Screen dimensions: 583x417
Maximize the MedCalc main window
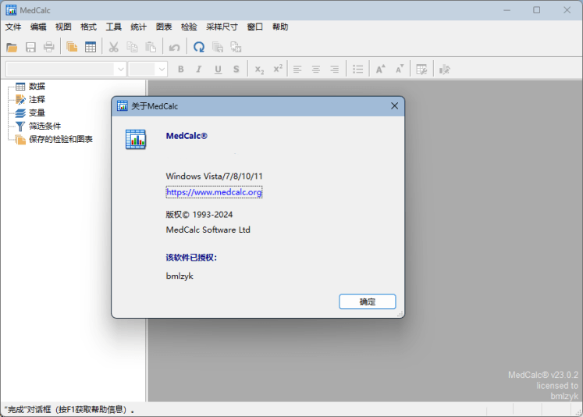point(536,10)
